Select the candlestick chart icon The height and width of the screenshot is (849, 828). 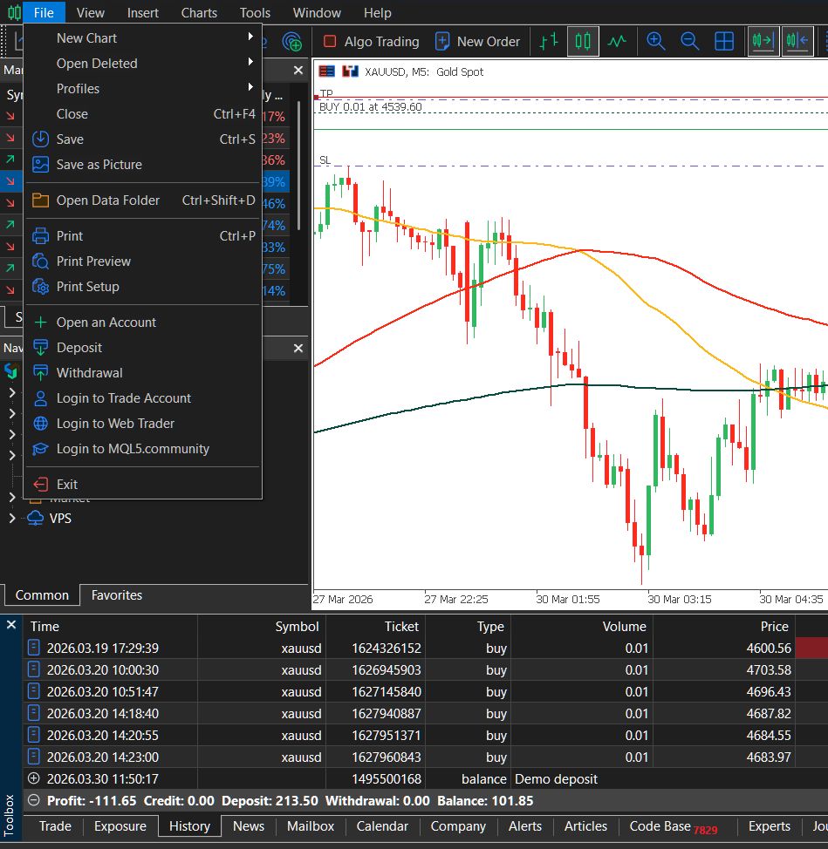click(x=582, y=41)
